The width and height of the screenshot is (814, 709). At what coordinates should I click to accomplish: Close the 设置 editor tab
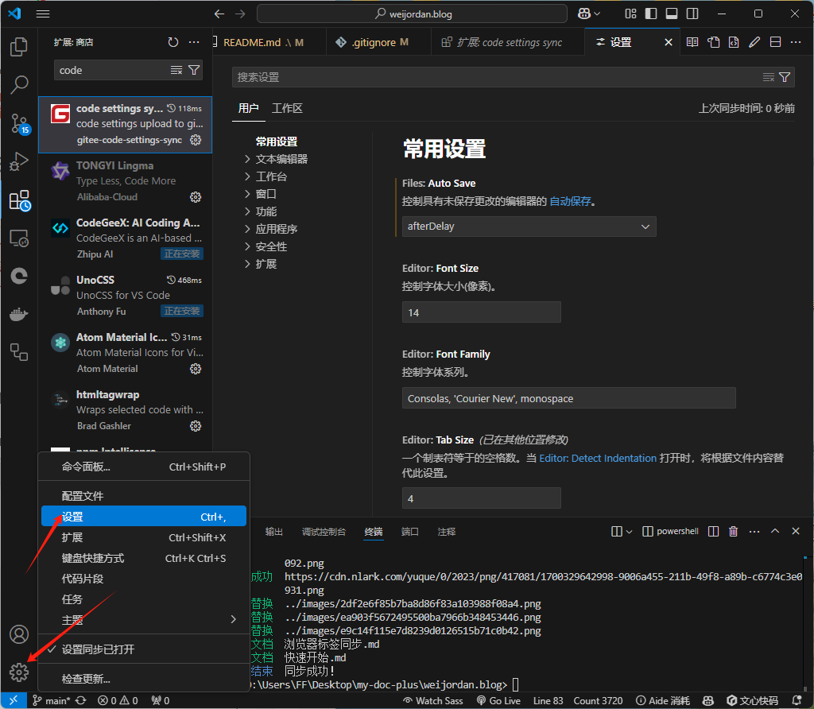coord(669,42)
